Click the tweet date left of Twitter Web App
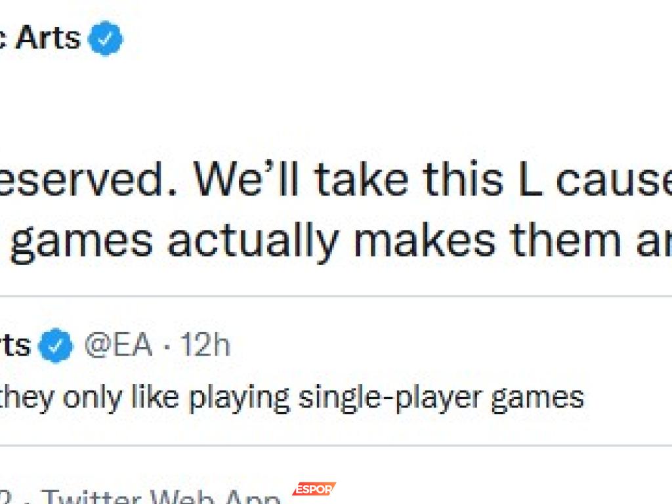Viewport: 672px width, 504px height. [13, 497]
